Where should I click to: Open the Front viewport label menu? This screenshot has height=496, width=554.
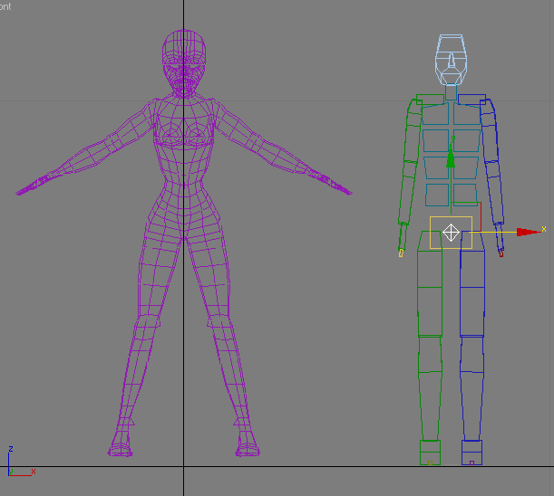[5, 6]
